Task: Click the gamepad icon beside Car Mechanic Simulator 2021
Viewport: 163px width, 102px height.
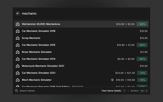Action: pos(18,73)
